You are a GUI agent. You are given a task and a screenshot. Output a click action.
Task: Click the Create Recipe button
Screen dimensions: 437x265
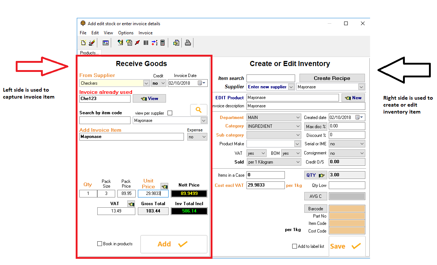click(332, 78)
